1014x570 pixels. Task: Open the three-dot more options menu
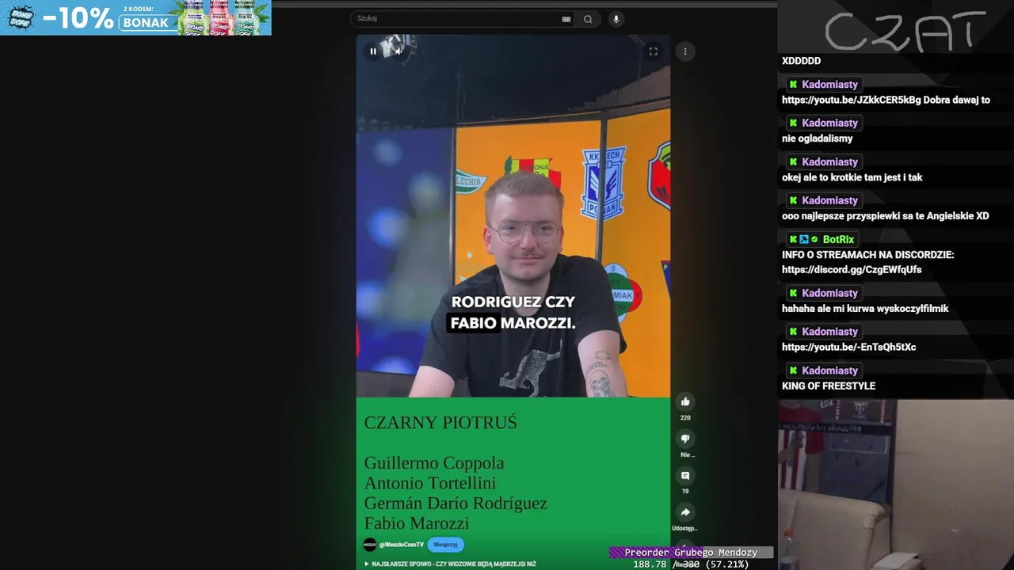coord(685,51)
